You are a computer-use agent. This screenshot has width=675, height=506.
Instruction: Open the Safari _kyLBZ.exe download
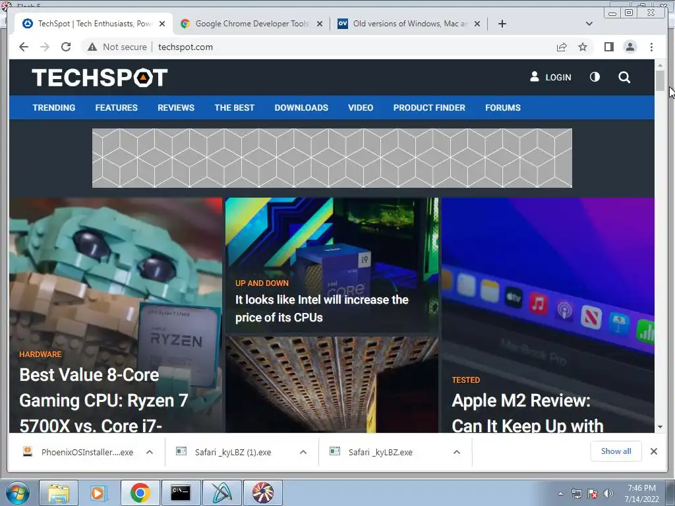click(x=380, y=452)
